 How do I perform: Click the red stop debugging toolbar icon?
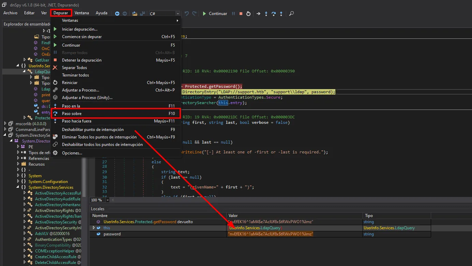click(241, 14)
